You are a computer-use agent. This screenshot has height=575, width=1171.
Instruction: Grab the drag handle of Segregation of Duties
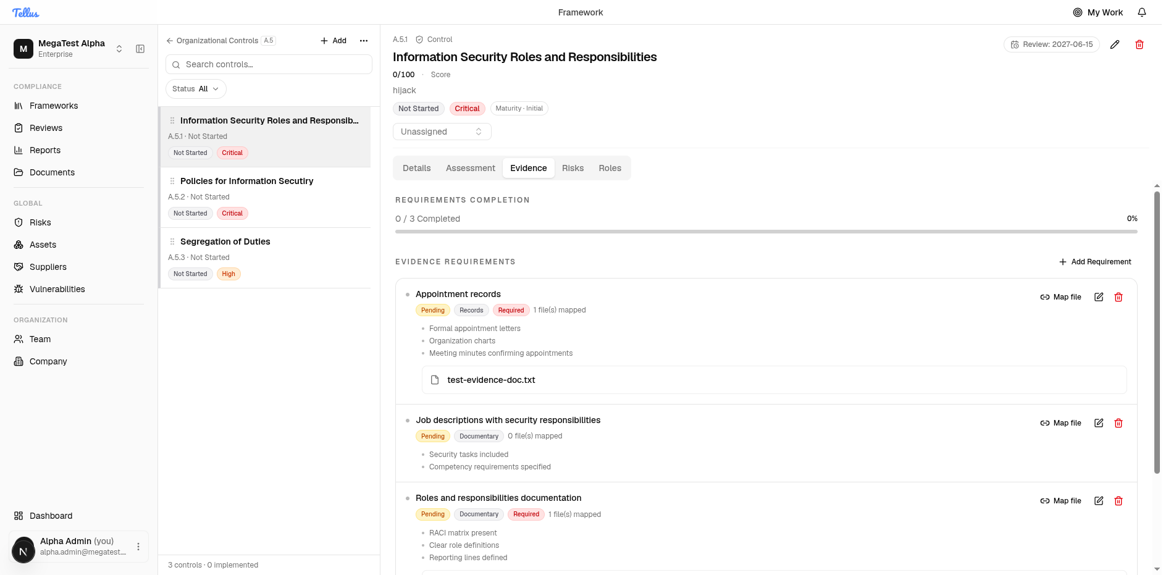[x=172, y=241]
